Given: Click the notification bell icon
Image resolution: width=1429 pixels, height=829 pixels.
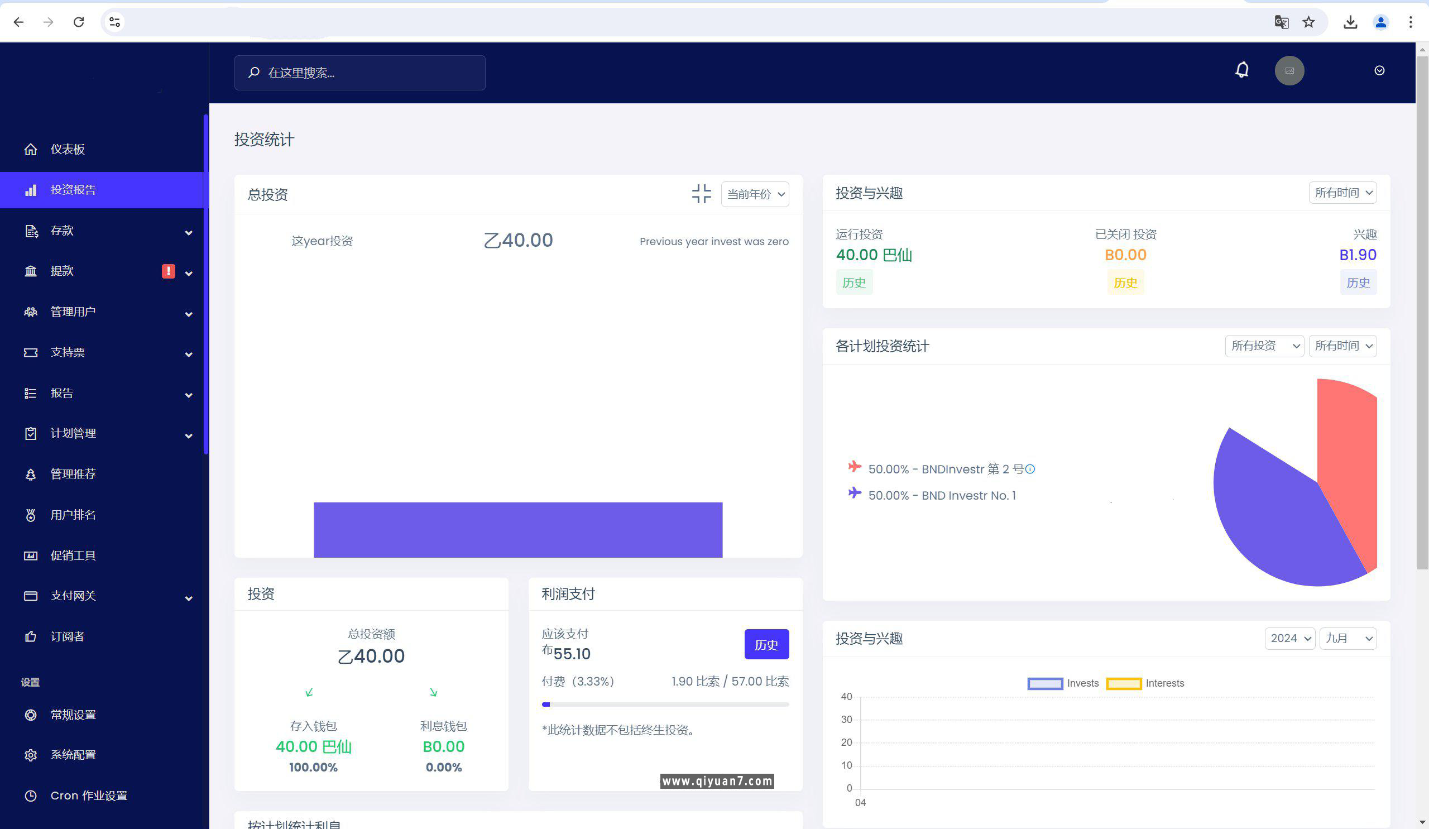Looking at the screenshot, I should [1242, 70].
